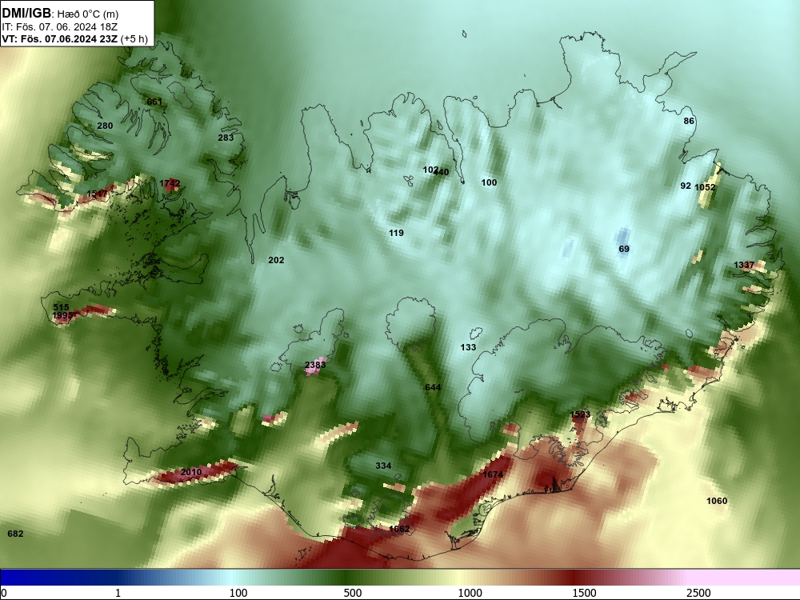Click the 'VT: Fös. 07.06.2024 23Z (+5 h)' line
Viewport: 800px width, 600px height.
[74, 38]
